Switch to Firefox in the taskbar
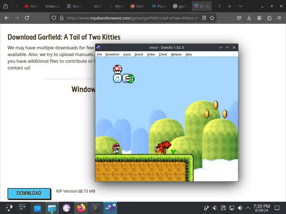The height and width of the screenshot is (214, 286). pos(81,208)
